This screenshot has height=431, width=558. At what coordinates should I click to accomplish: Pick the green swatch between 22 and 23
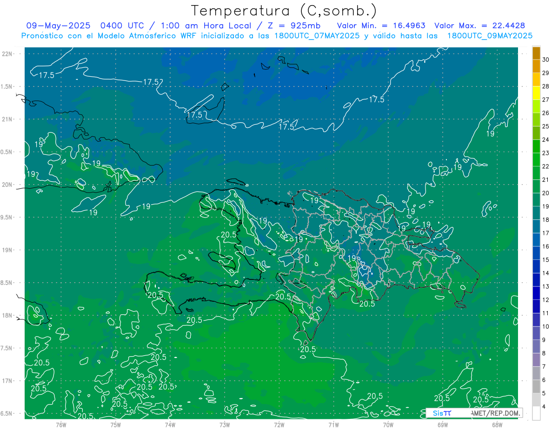(x=536, y=159)
